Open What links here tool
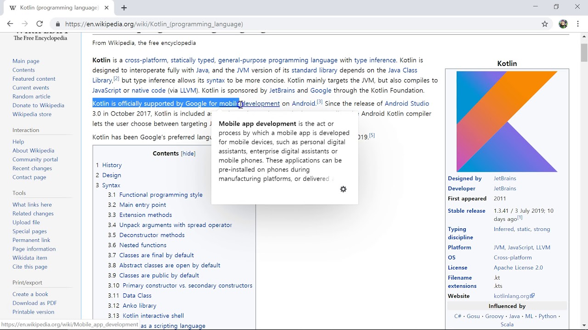Image resolution: width=588 pixels, height=330 pixels. [x=32, y=204]
